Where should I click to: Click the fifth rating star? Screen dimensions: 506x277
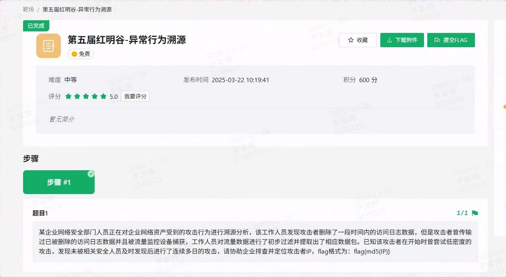(x=103, y=96)
